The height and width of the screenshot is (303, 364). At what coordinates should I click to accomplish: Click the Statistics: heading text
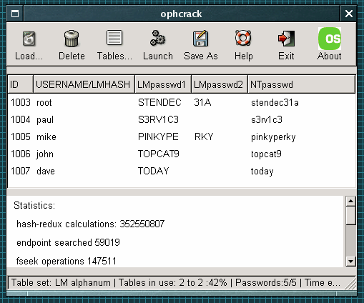(x=34, y=205)
